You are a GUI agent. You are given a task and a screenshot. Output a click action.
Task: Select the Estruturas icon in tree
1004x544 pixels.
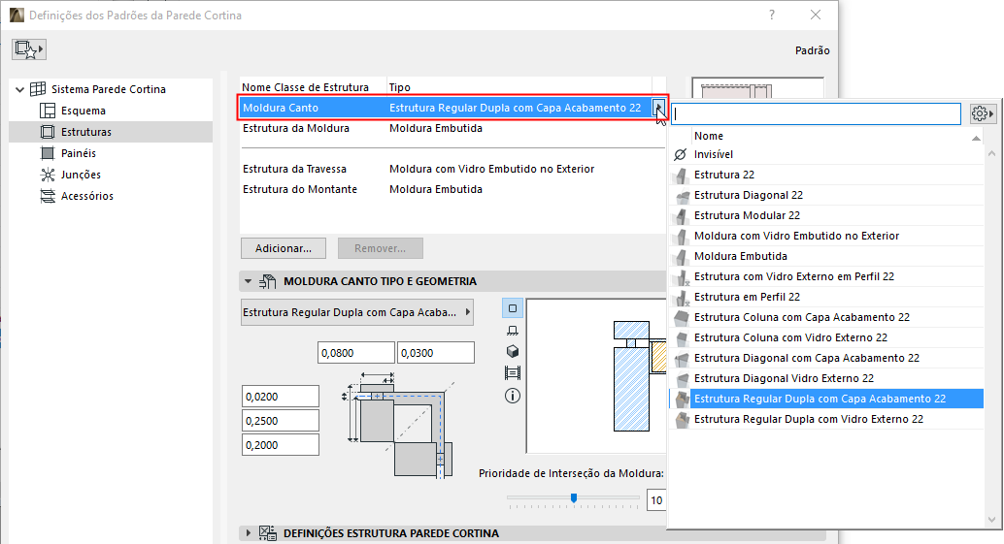click(48, 132)
